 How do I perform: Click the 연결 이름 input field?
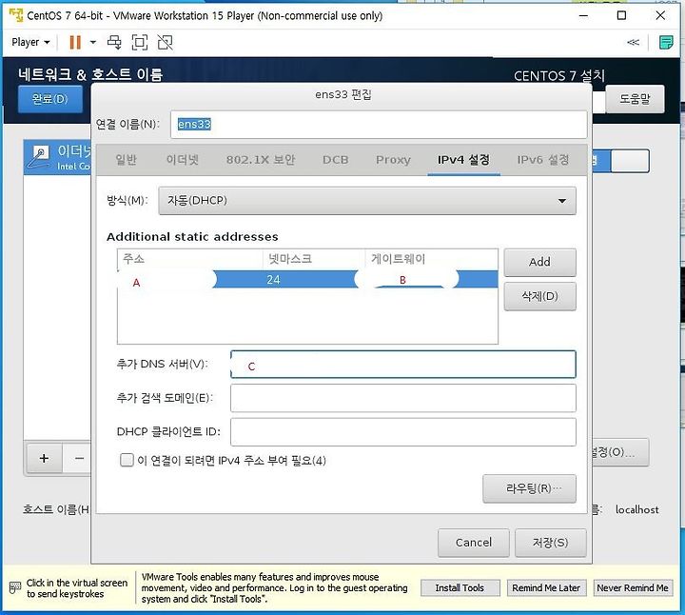point(379,125)
